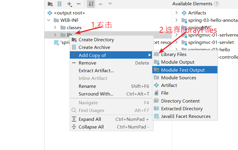Select Directory Content in the submenu
The image size is (238, 150).
[x=185, y=101]
